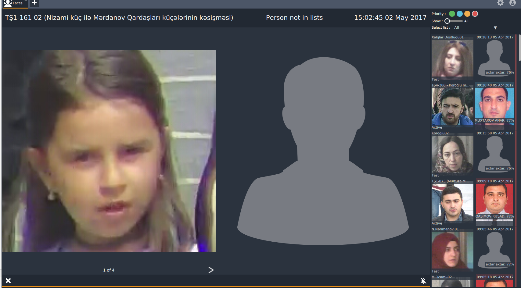
Task: Click the event list scrollbar
Action: (x=519, y=48)
